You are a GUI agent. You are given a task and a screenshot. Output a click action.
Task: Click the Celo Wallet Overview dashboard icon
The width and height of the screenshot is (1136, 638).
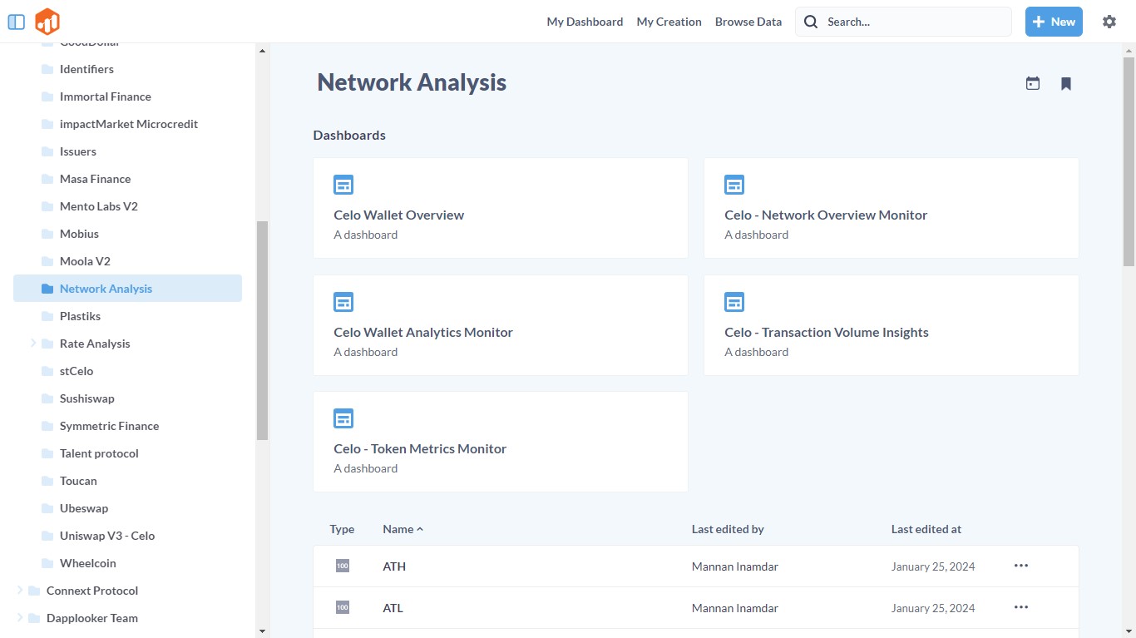coord(343,185)
